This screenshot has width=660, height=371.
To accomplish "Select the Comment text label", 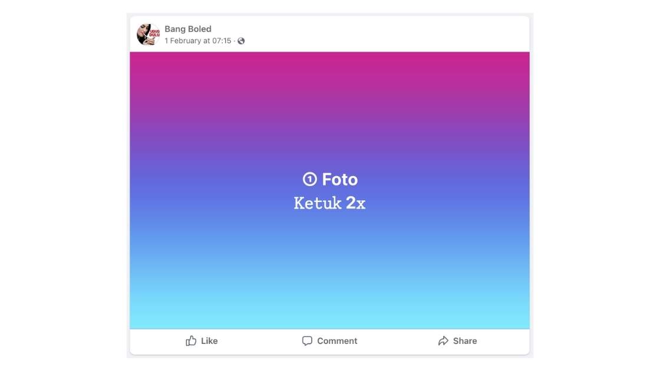I will [x=337, y=341].
